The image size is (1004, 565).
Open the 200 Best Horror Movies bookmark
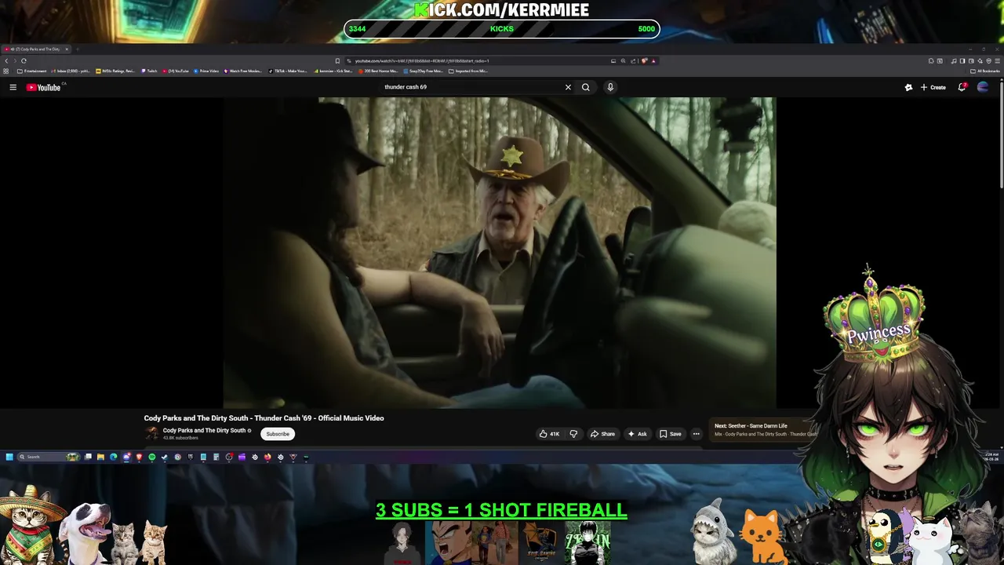click(378, 71)
